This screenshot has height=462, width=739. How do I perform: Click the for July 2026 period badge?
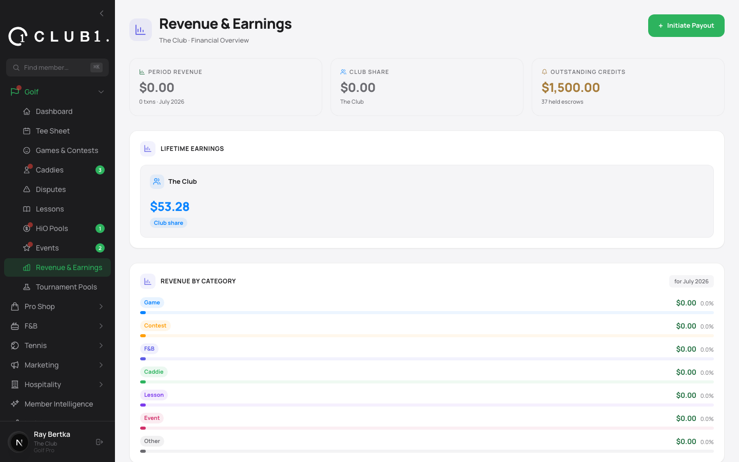[x=691, y=281]
